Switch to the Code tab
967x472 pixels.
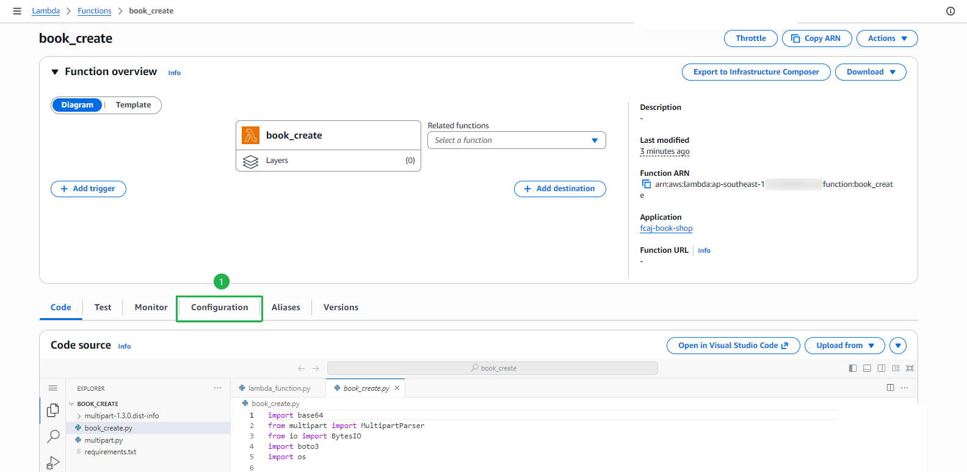60,307
